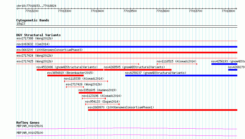Select the thin red nsv1118338 line

tap(86, 81)
